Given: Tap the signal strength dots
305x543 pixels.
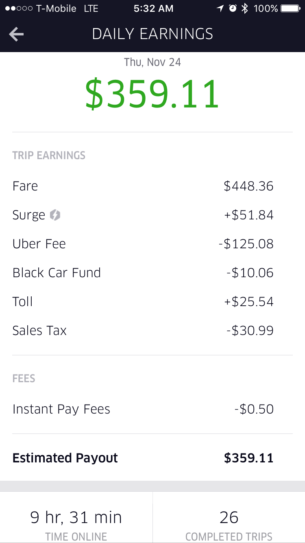Looking at the screenshot, I should point(18,9).
